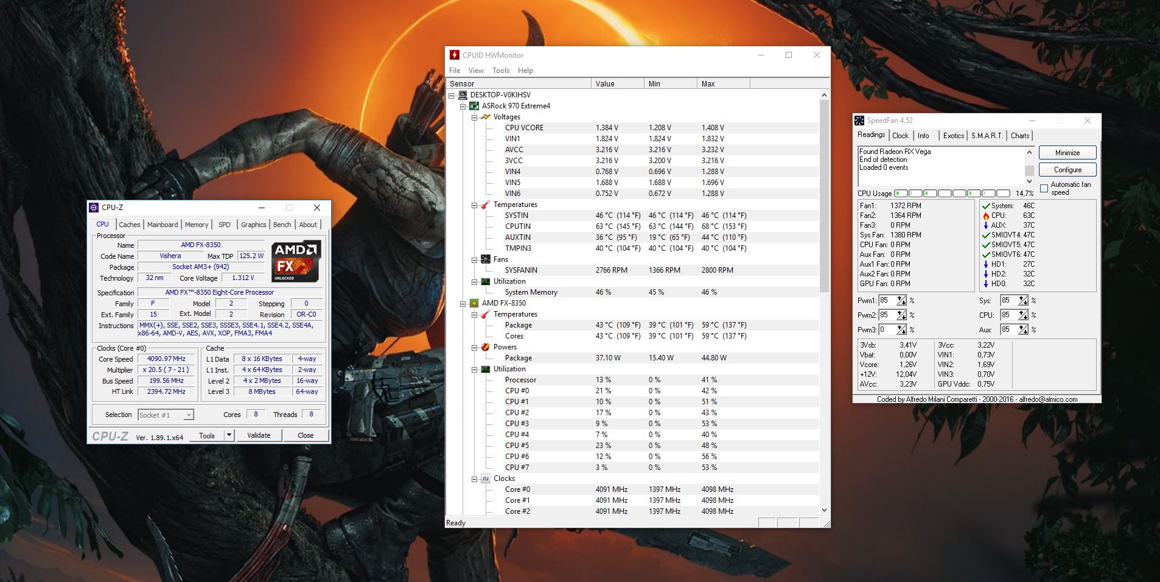The height and width of the screenshot is (582, 1160).
Task: Click the Tools button in CPU-Z
Action: coord(207,435)
